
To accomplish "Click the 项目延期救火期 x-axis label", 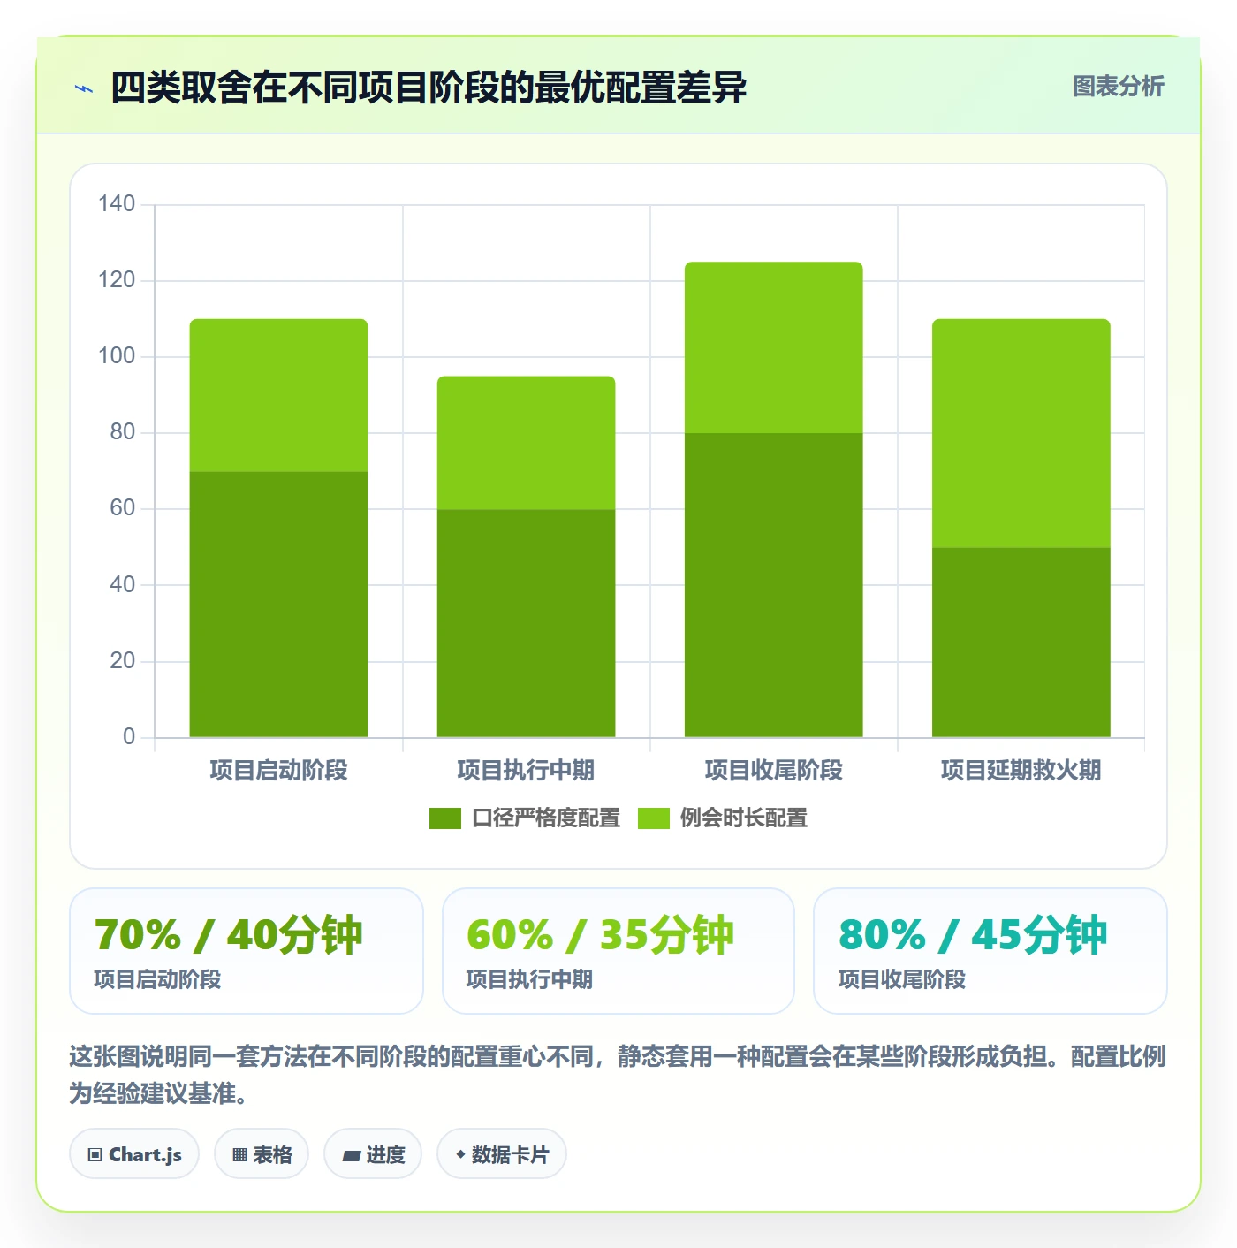I will (1021, 771).
